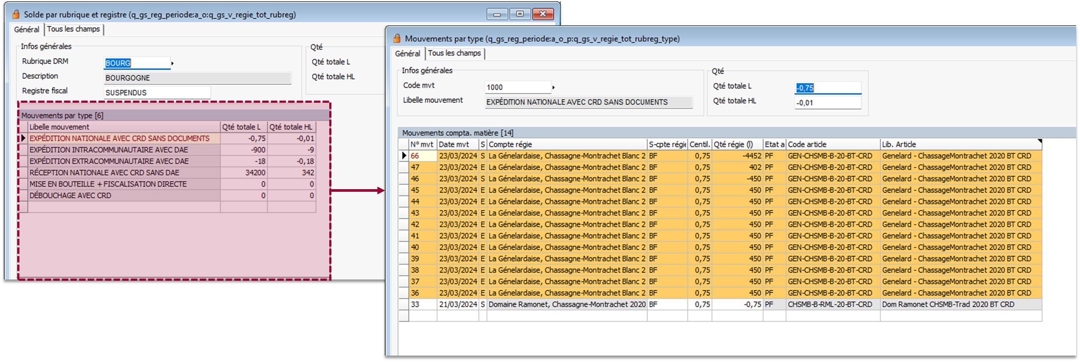The height and width of the screenshot is (362, 1080).
Task: Click the Registre fiscal field SUSPENDUS
Action: (156, 93)
